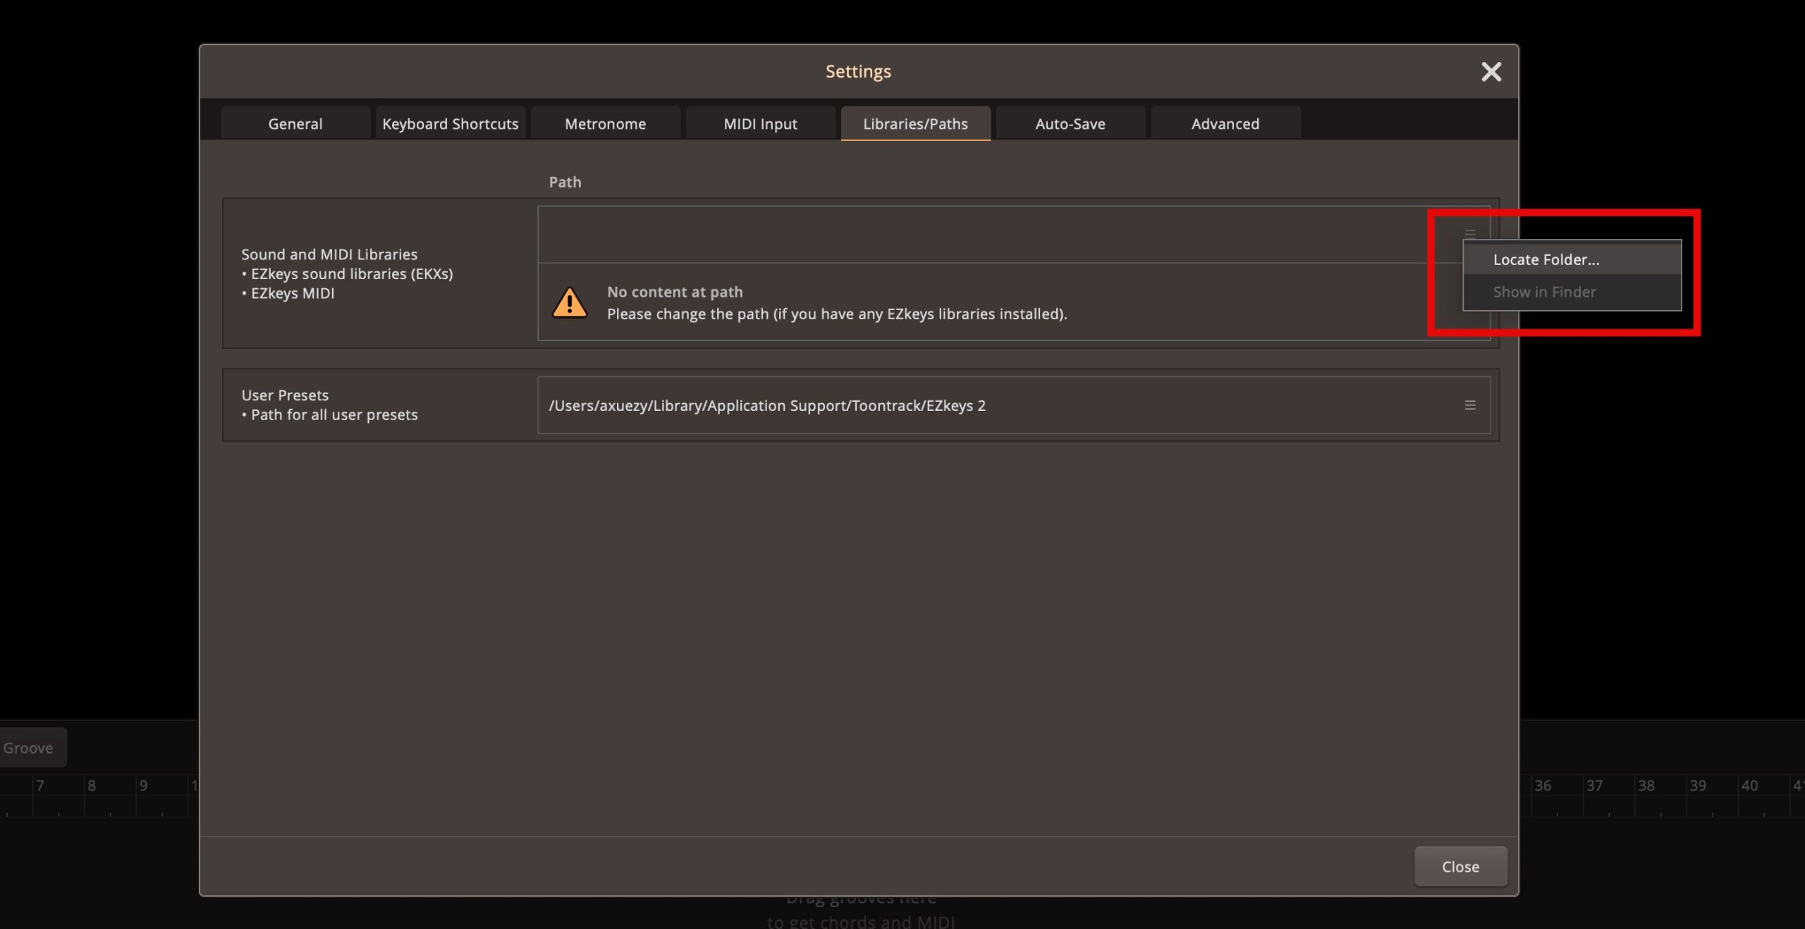
Task: Click bar 8 on the timeline ruler
Action: pyautogui.click(x=92, y=786)
